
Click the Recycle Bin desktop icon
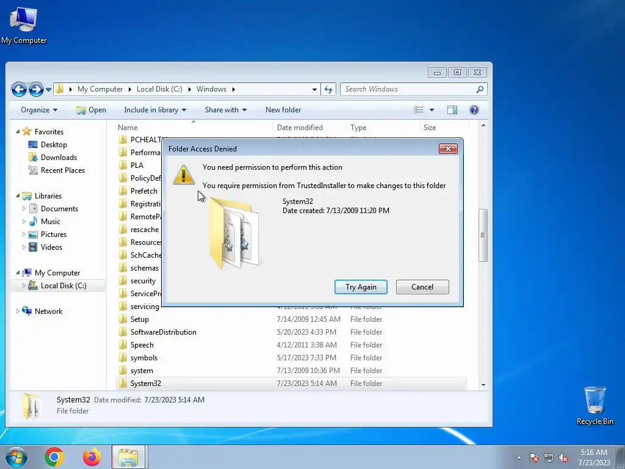[x=594, y=406]
